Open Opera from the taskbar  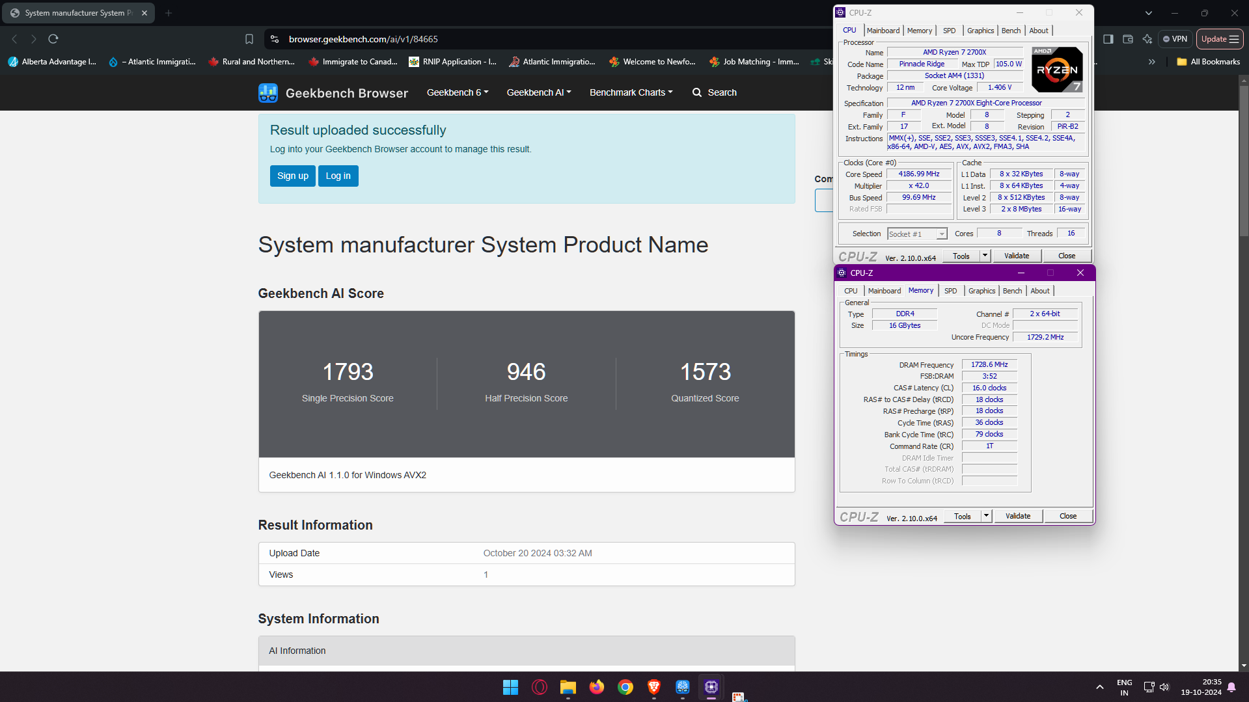pos(540,687)
